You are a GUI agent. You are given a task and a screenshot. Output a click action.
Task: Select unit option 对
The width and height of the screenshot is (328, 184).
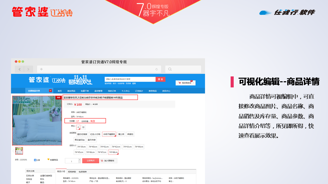click(83, 127)
